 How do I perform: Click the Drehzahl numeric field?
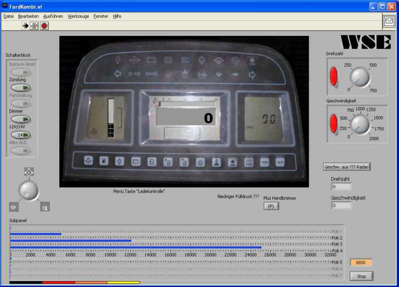(341, 187)
